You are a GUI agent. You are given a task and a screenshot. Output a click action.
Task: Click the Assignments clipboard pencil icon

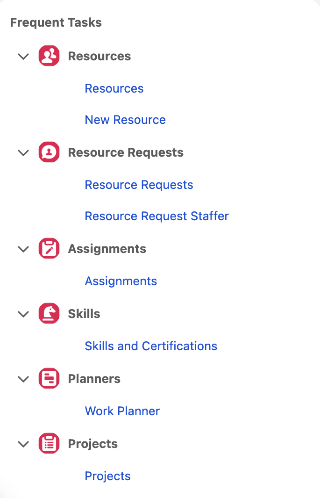pos(49,249)
